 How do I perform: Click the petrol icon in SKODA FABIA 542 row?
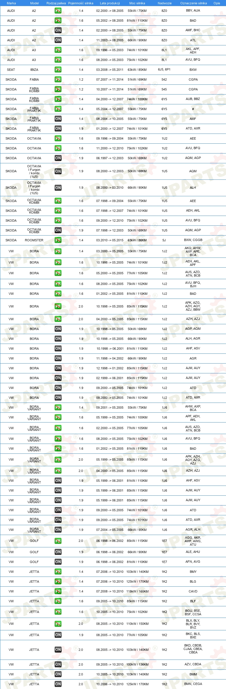(x=58, y=79)
